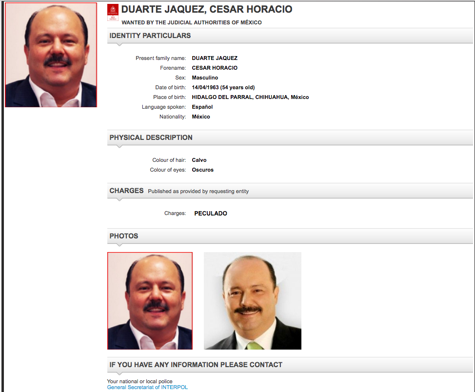Select the first red-bordered thumbnail under Photos

click(150, 301)
